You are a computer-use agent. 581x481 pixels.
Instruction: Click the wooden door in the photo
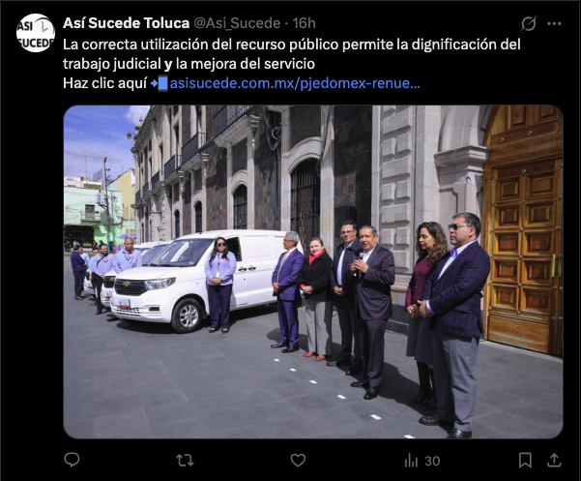pyautogui.click(x=523, y=230)
